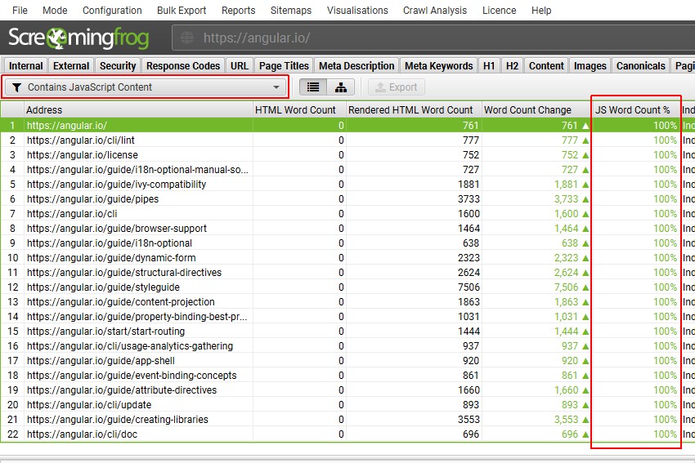Screen dimensions: 695x463
Task: Open the Crawl Analysis menu
Action: [435, 11]
